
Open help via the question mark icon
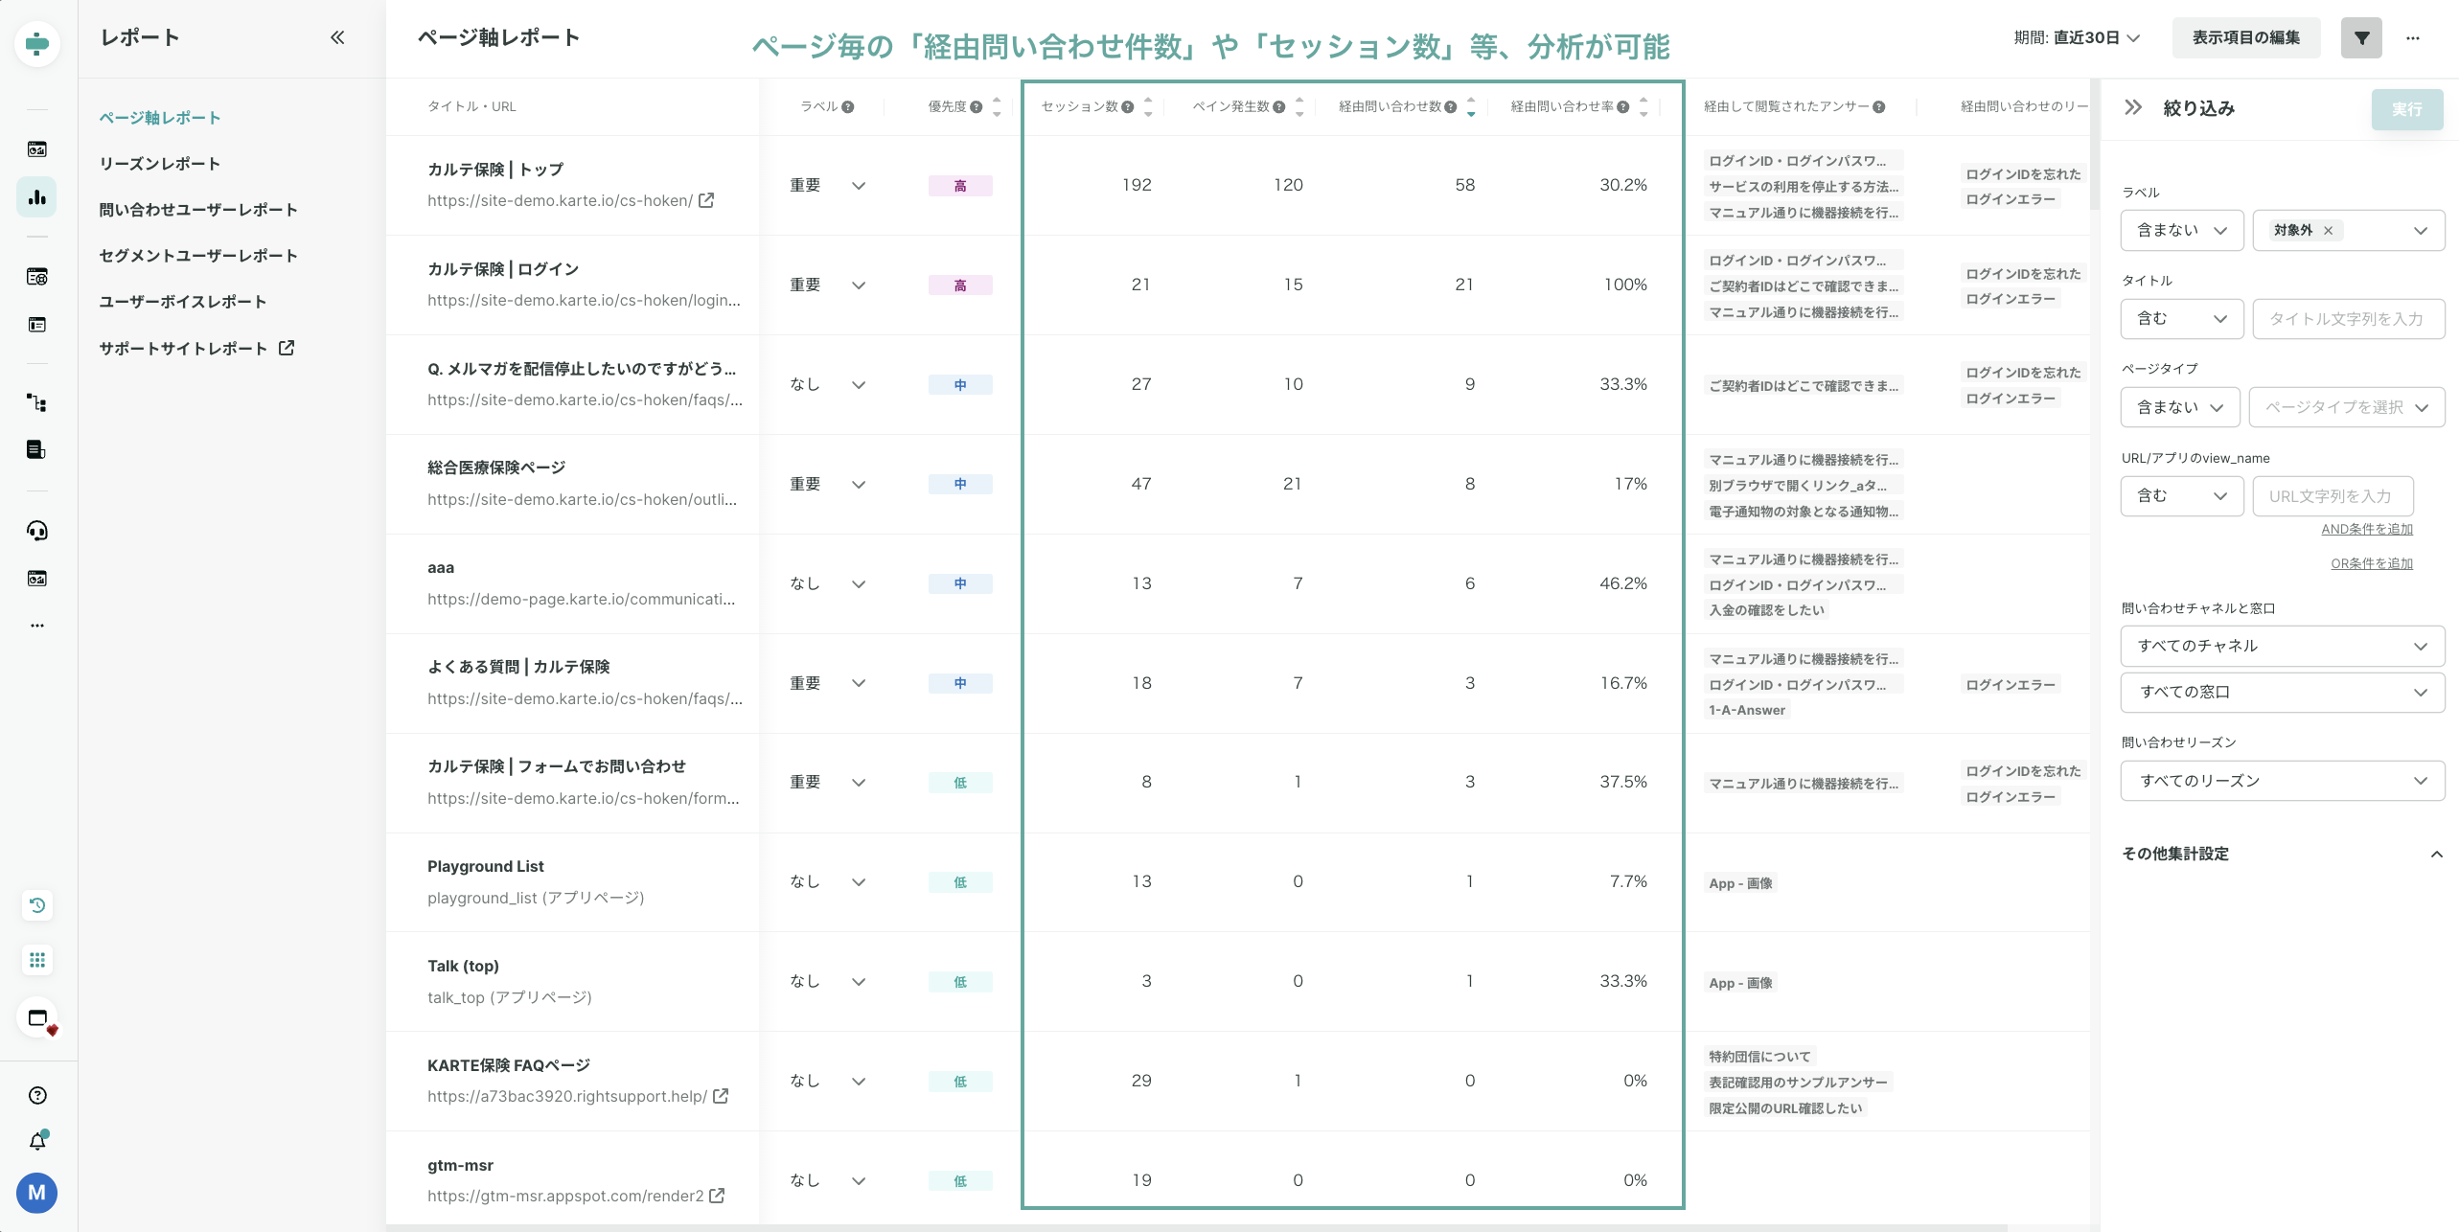coord(36,1095)
